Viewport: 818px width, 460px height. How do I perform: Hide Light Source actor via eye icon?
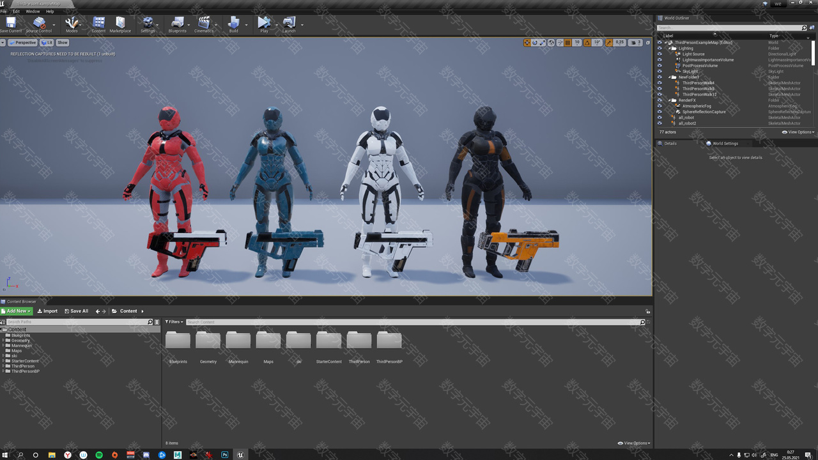click(x=660, y=54)
